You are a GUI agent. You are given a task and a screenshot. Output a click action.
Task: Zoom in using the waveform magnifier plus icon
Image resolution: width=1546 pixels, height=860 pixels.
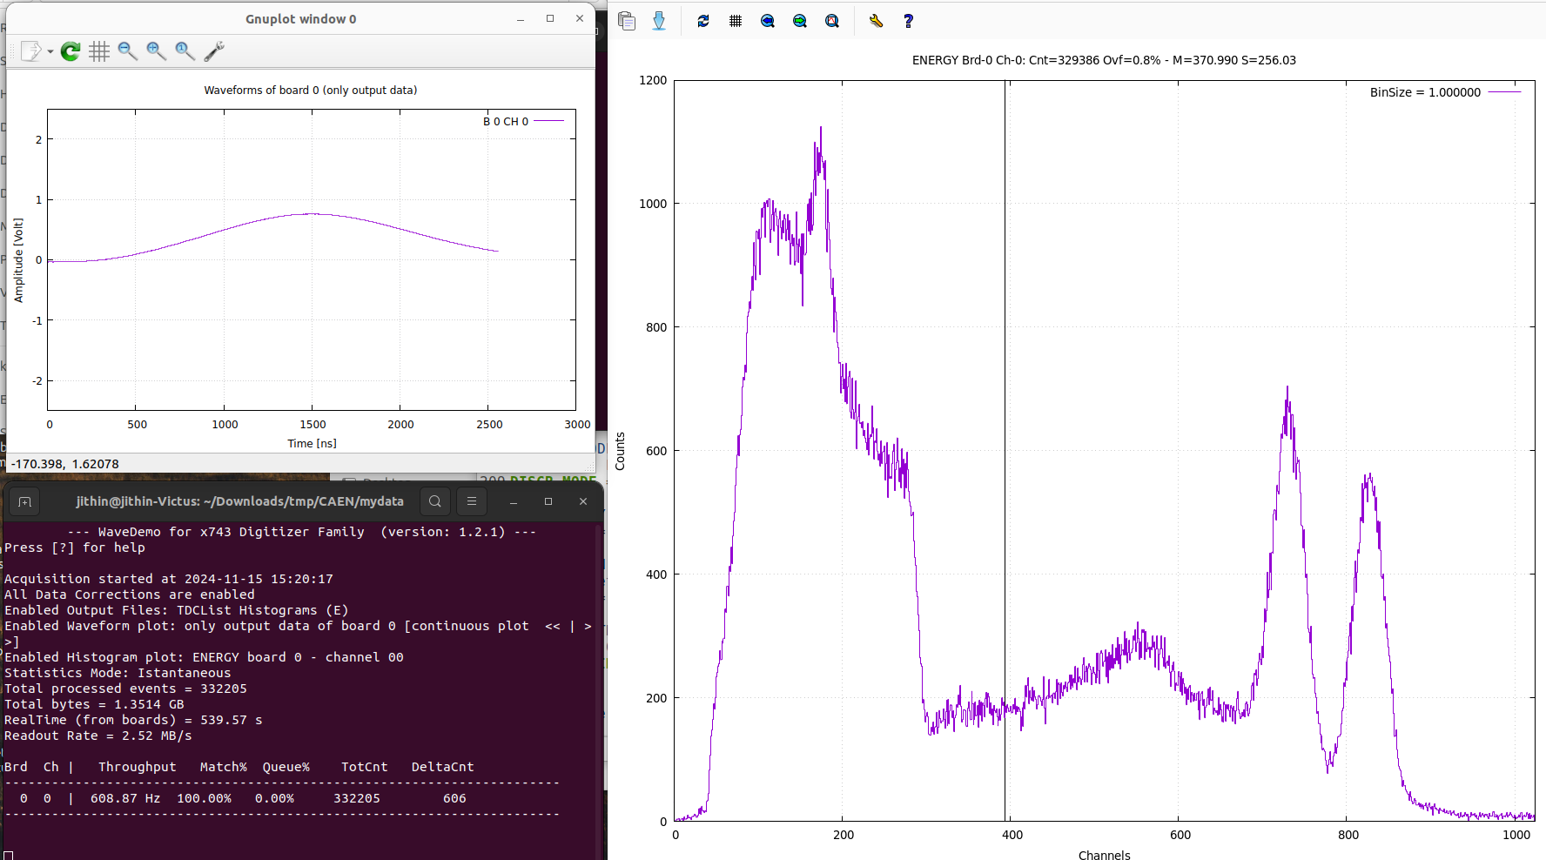[157, 51]
